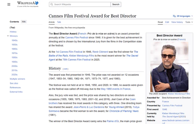This screenshot has height=124, width=194.
Task: Open the View history tab
Action: pyautogui.click(x=177, y=22)
